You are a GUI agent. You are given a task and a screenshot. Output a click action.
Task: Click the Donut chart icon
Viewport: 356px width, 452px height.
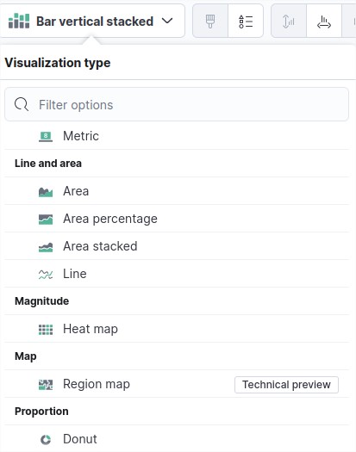coord(46,440)
